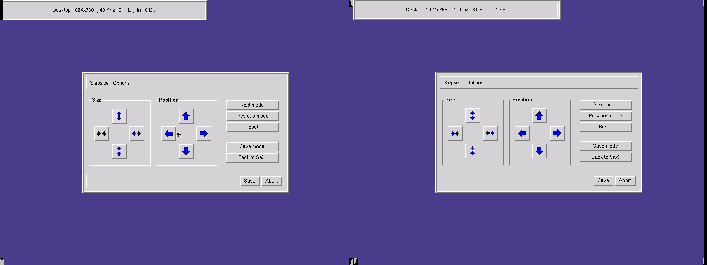The width and height of the screenshot is (707, 265).
Task: Open Options menu in right dialog
Action: coord(475,82)
